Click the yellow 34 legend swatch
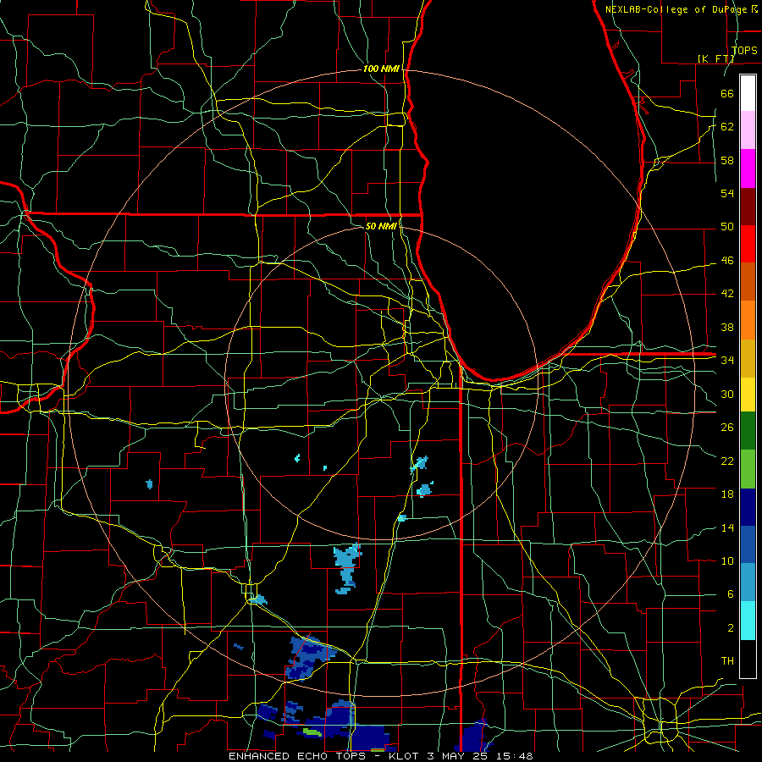762x762 pixels. click(748, 395)
